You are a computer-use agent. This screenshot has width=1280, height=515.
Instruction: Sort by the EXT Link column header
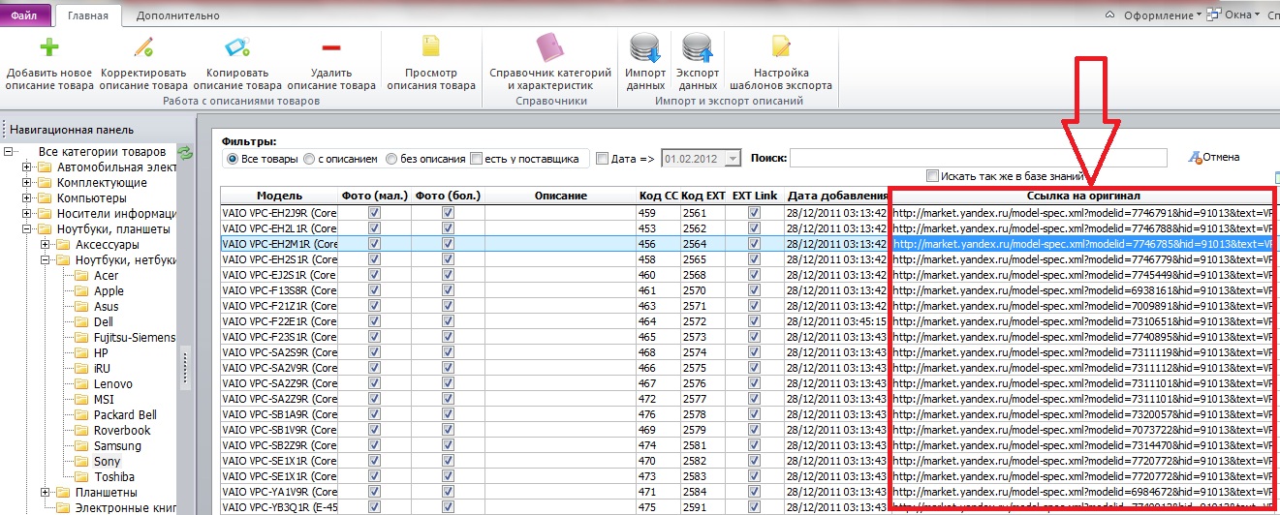[x=755, y=196]
